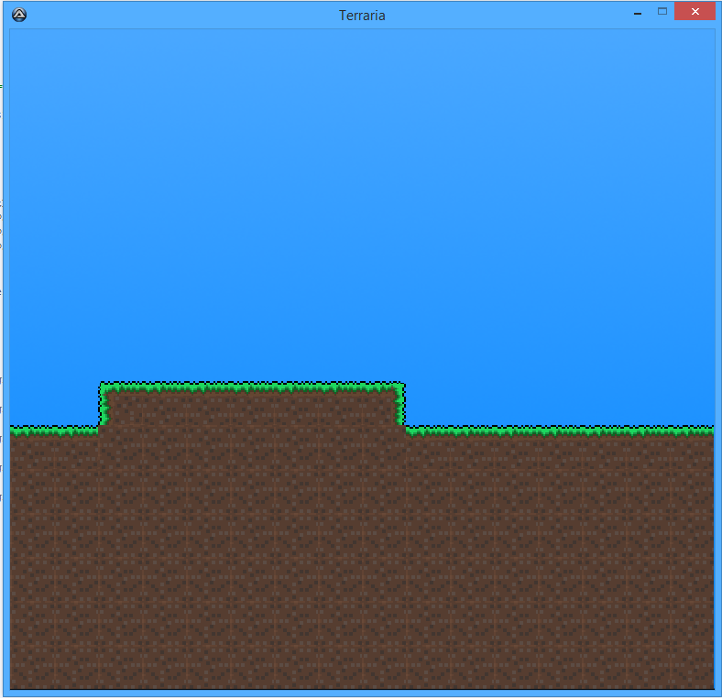The height and width of the screenshot is (698, 722).
Task: Close the Terraria game window
Action: [x=695, y=12]
